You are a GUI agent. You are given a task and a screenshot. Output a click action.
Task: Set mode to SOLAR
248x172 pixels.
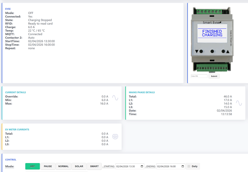(x=79, y=166)
